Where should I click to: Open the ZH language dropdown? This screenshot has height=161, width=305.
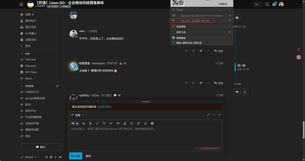click(258, 4)
